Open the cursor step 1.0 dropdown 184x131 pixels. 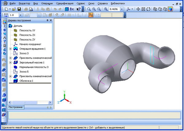click(x=20, y=15)
